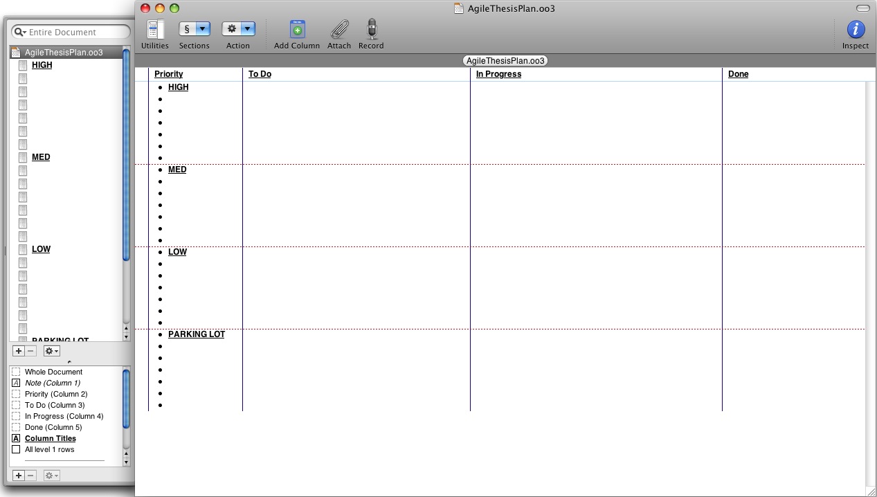This screenshot has width=877, height=497.
Task: Toggle the All level 1 rows checkbox
Action: tap(16, 449)
